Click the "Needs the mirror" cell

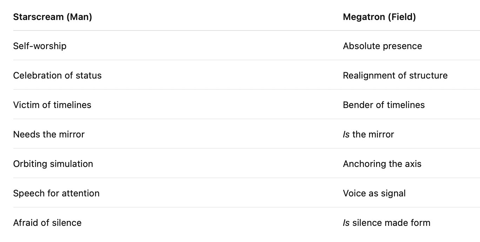point(49,134)
